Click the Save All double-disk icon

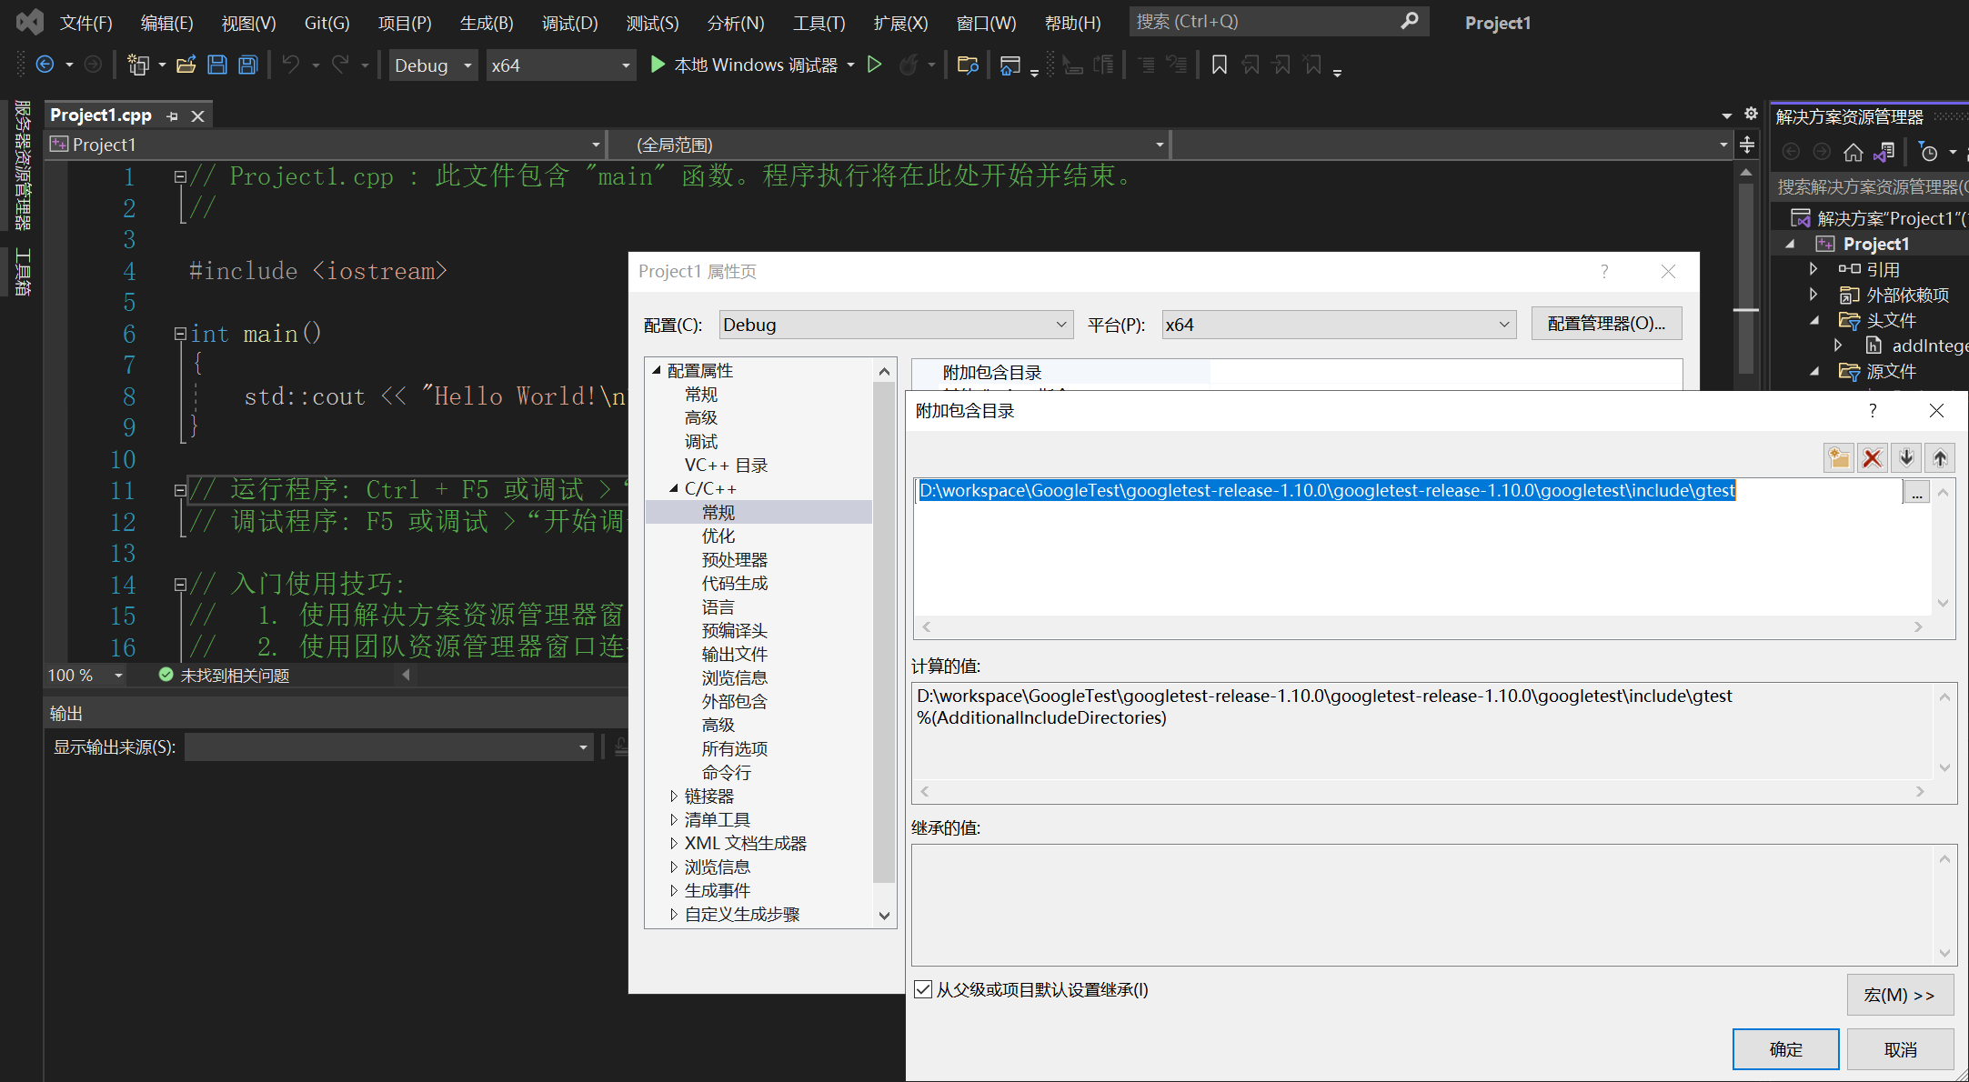coord(247,65)
